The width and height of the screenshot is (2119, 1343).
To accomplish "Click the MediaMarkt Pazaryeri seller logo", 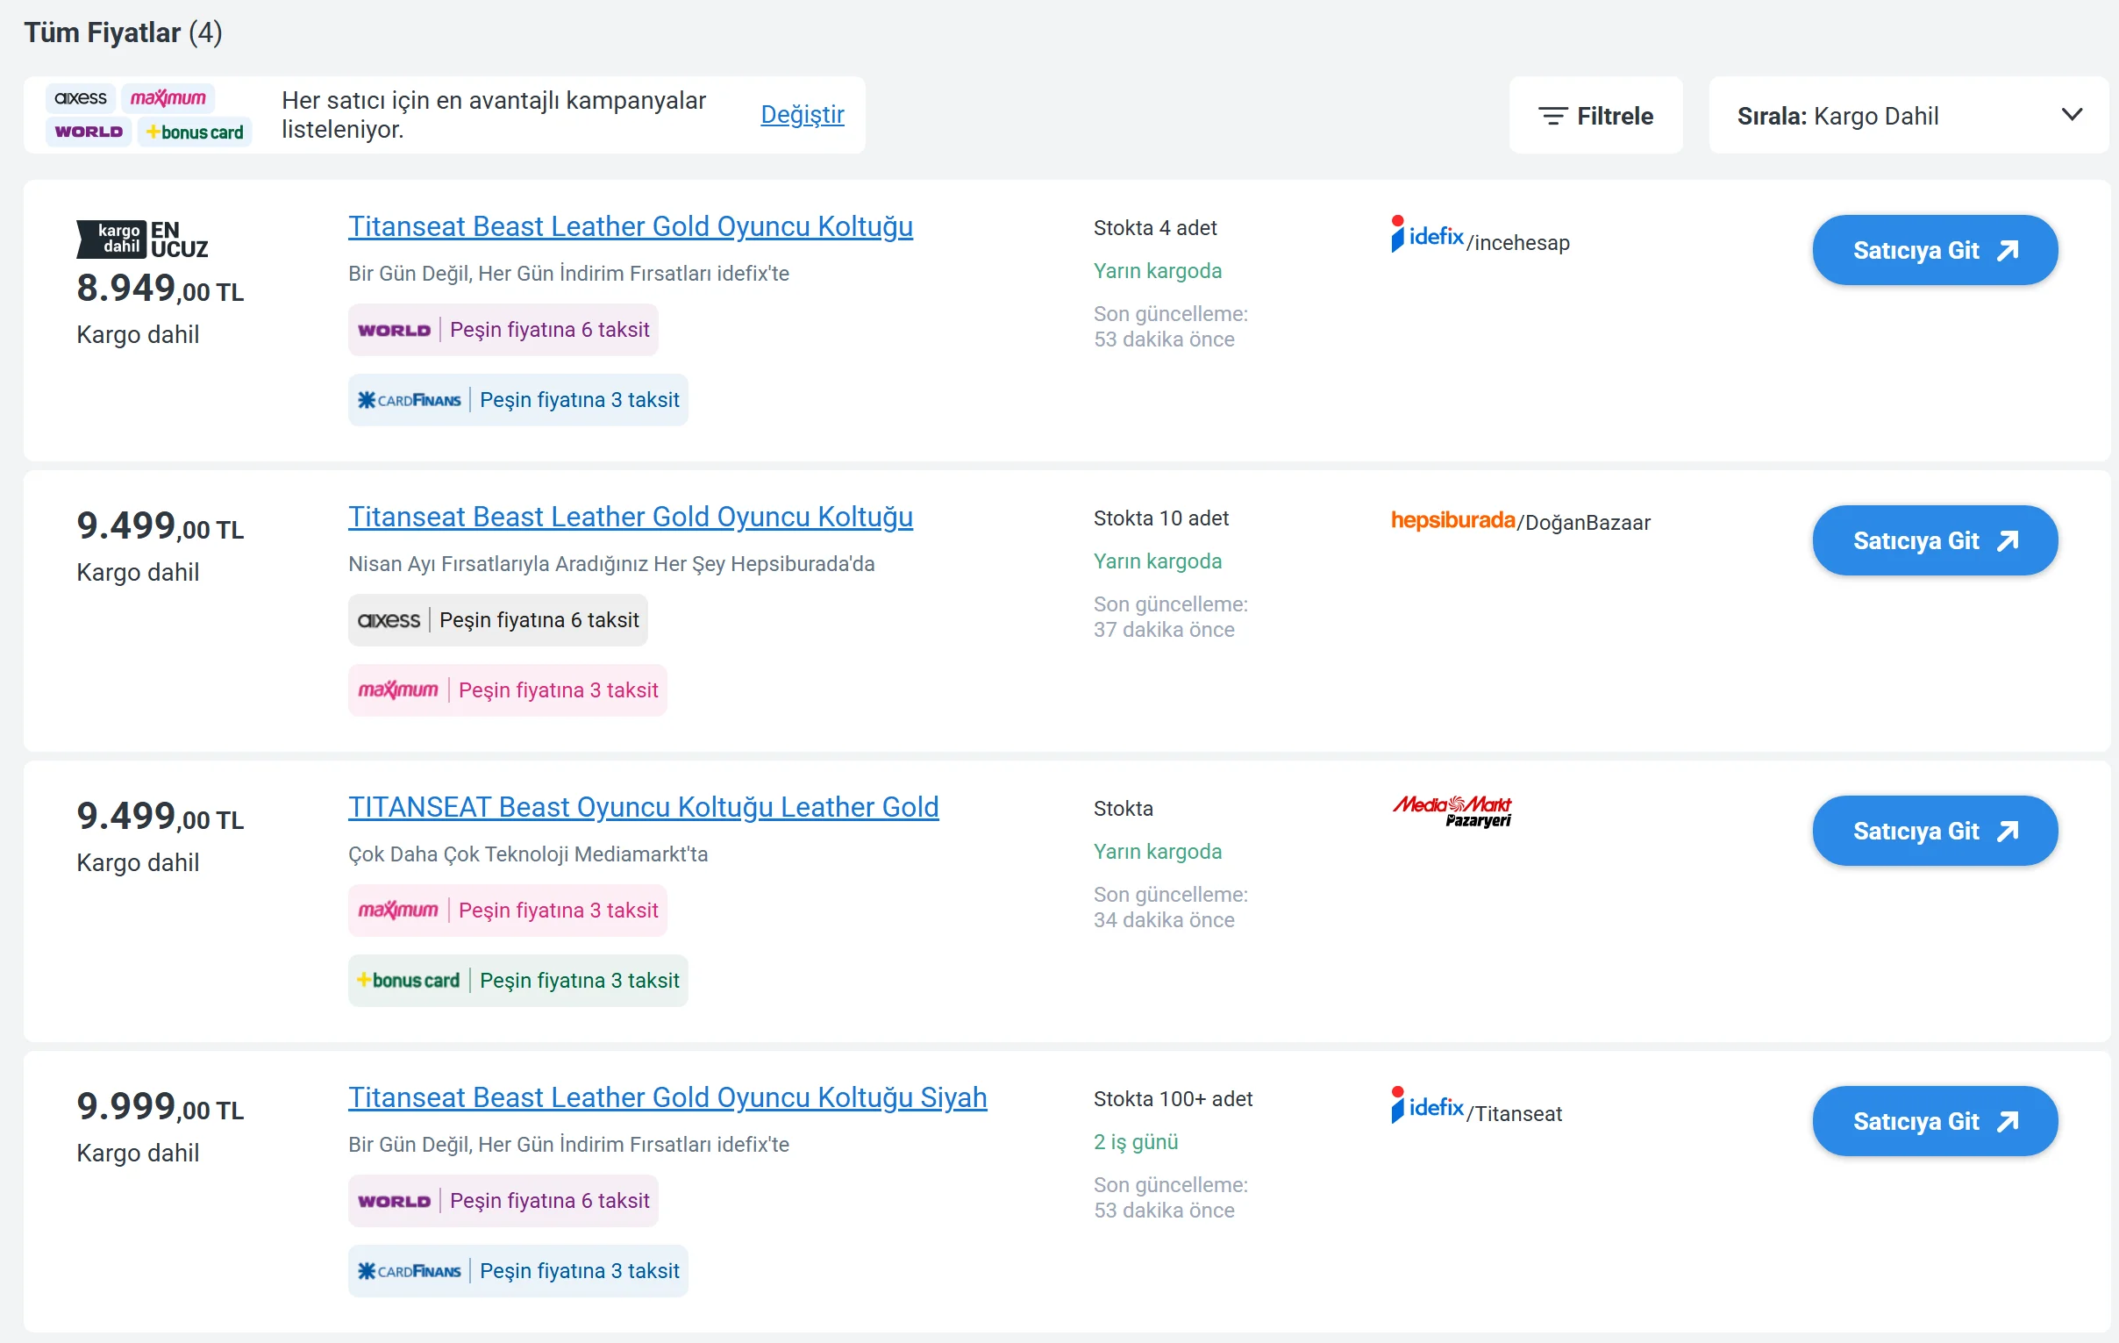I will 1452,811.
